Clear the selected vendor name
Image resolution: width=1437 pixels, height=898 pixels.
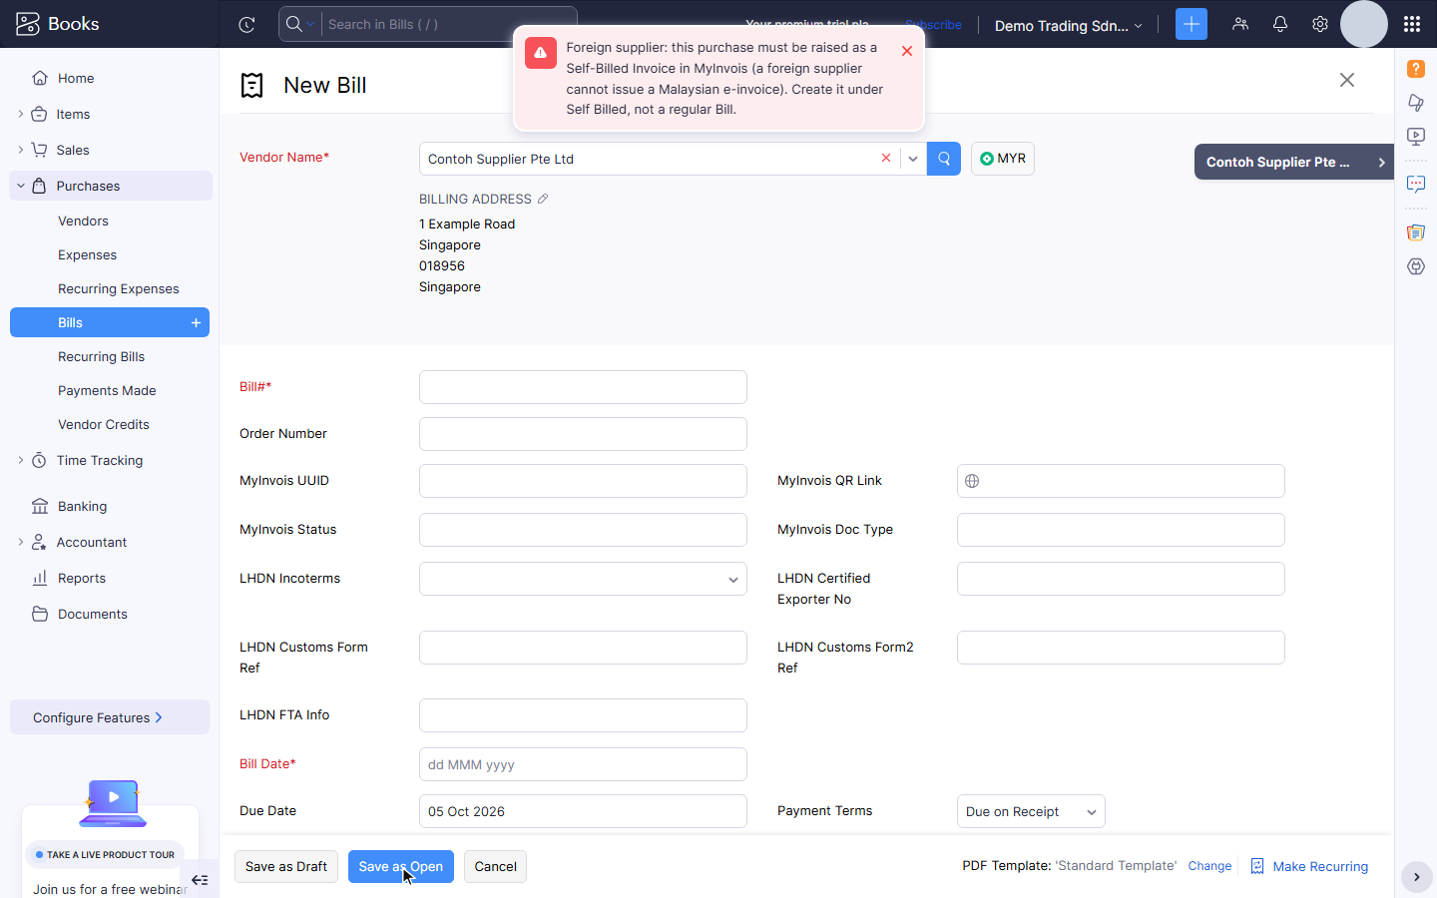(885, 159)
